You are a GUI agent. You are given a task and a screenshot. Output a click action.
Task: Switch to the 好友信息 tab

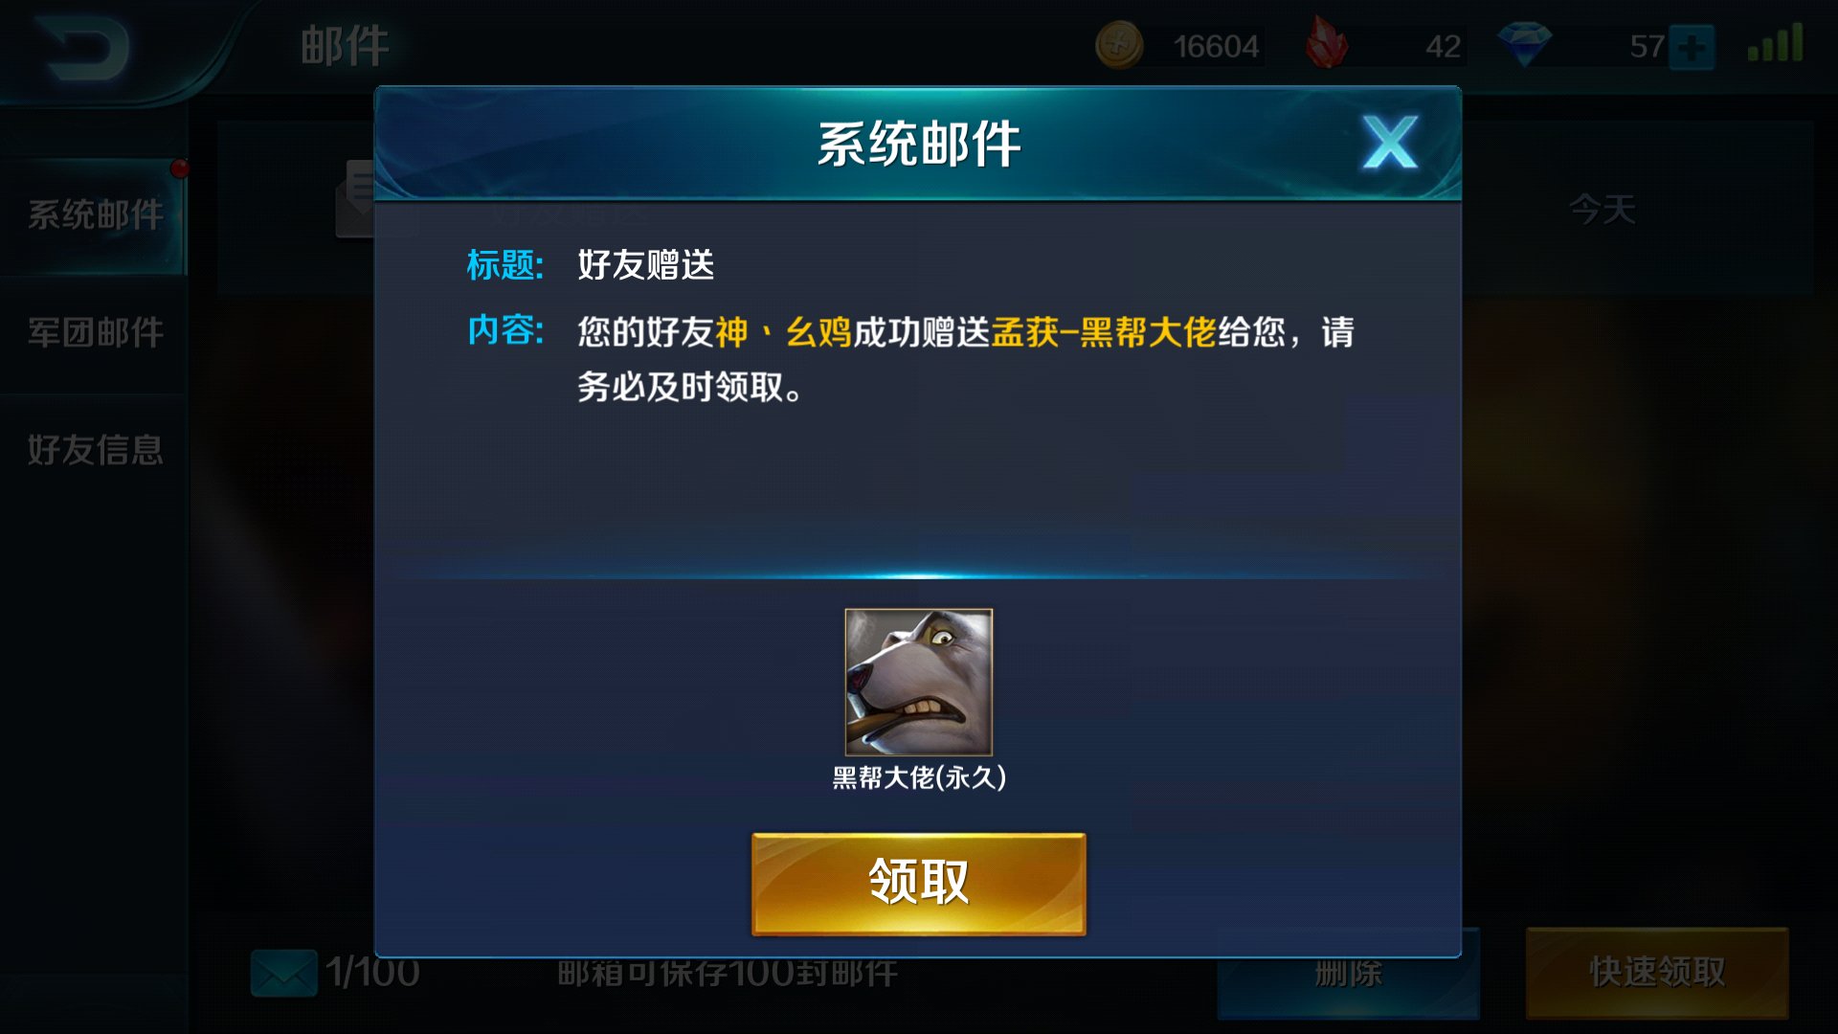click(94, 450)
